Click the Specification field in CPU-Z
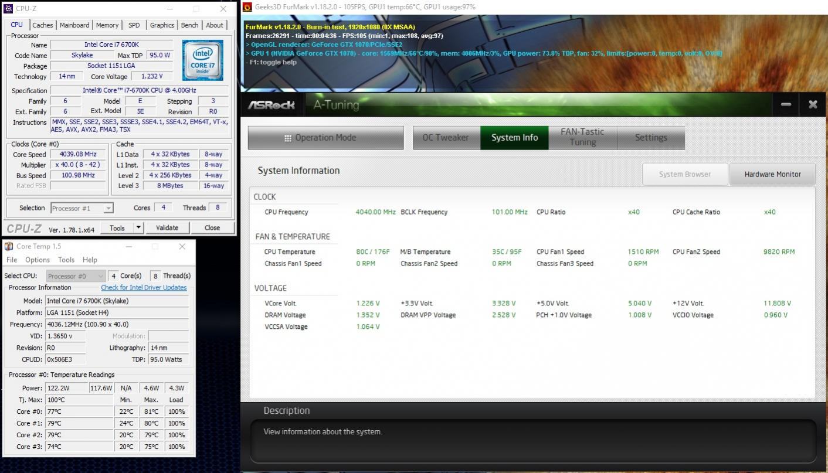Viewport: 828px width, 473px height. 139,90
